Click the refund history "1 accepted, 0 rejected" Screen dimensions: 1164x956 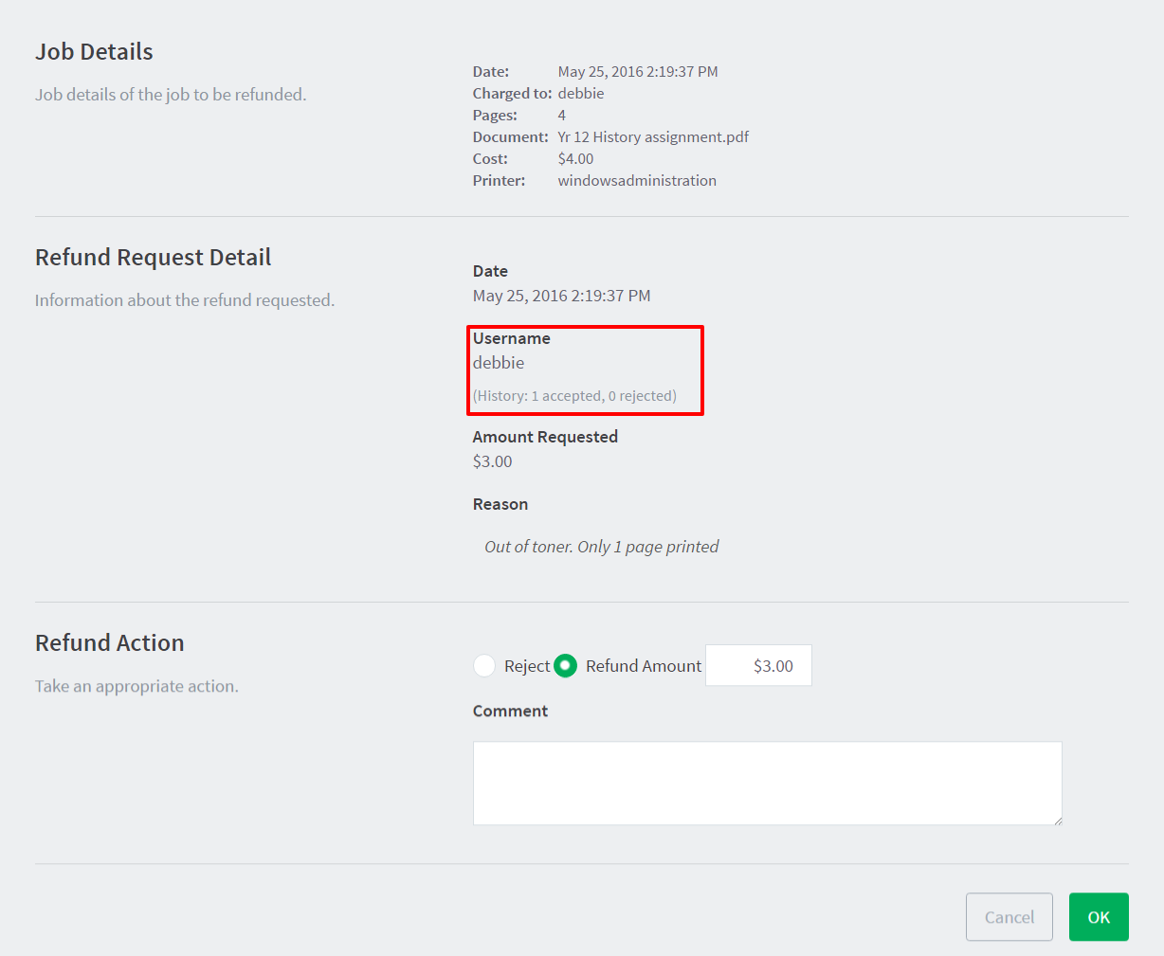(x=574, y=396)
